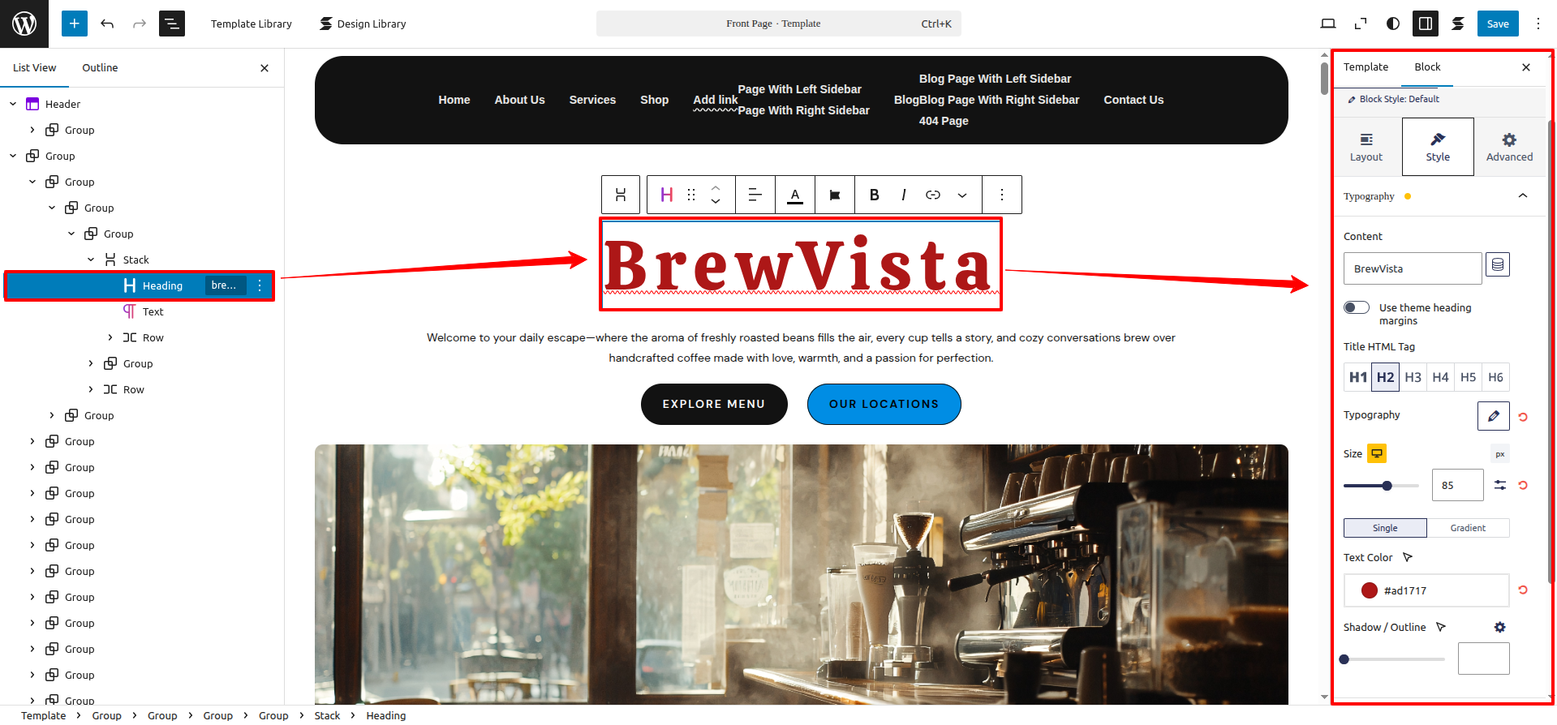Click the Save button
This screenshot has height=725, width=1557.
coord(1497,24)
